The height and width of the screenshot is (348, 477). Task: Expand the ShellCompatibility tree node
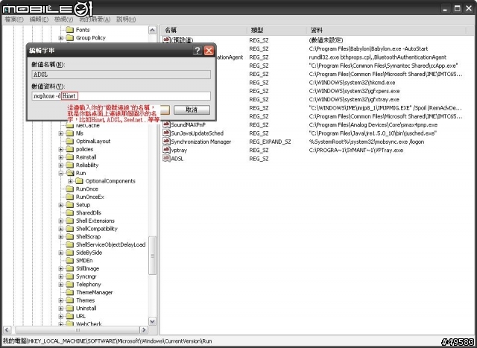point(61,229)
